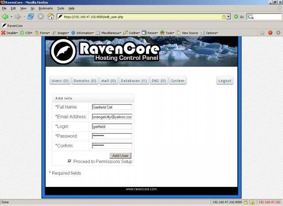283x206 pixels.
Task: Open the Users (0) tab
Action: pyautogui.click(x=60, y=81)
